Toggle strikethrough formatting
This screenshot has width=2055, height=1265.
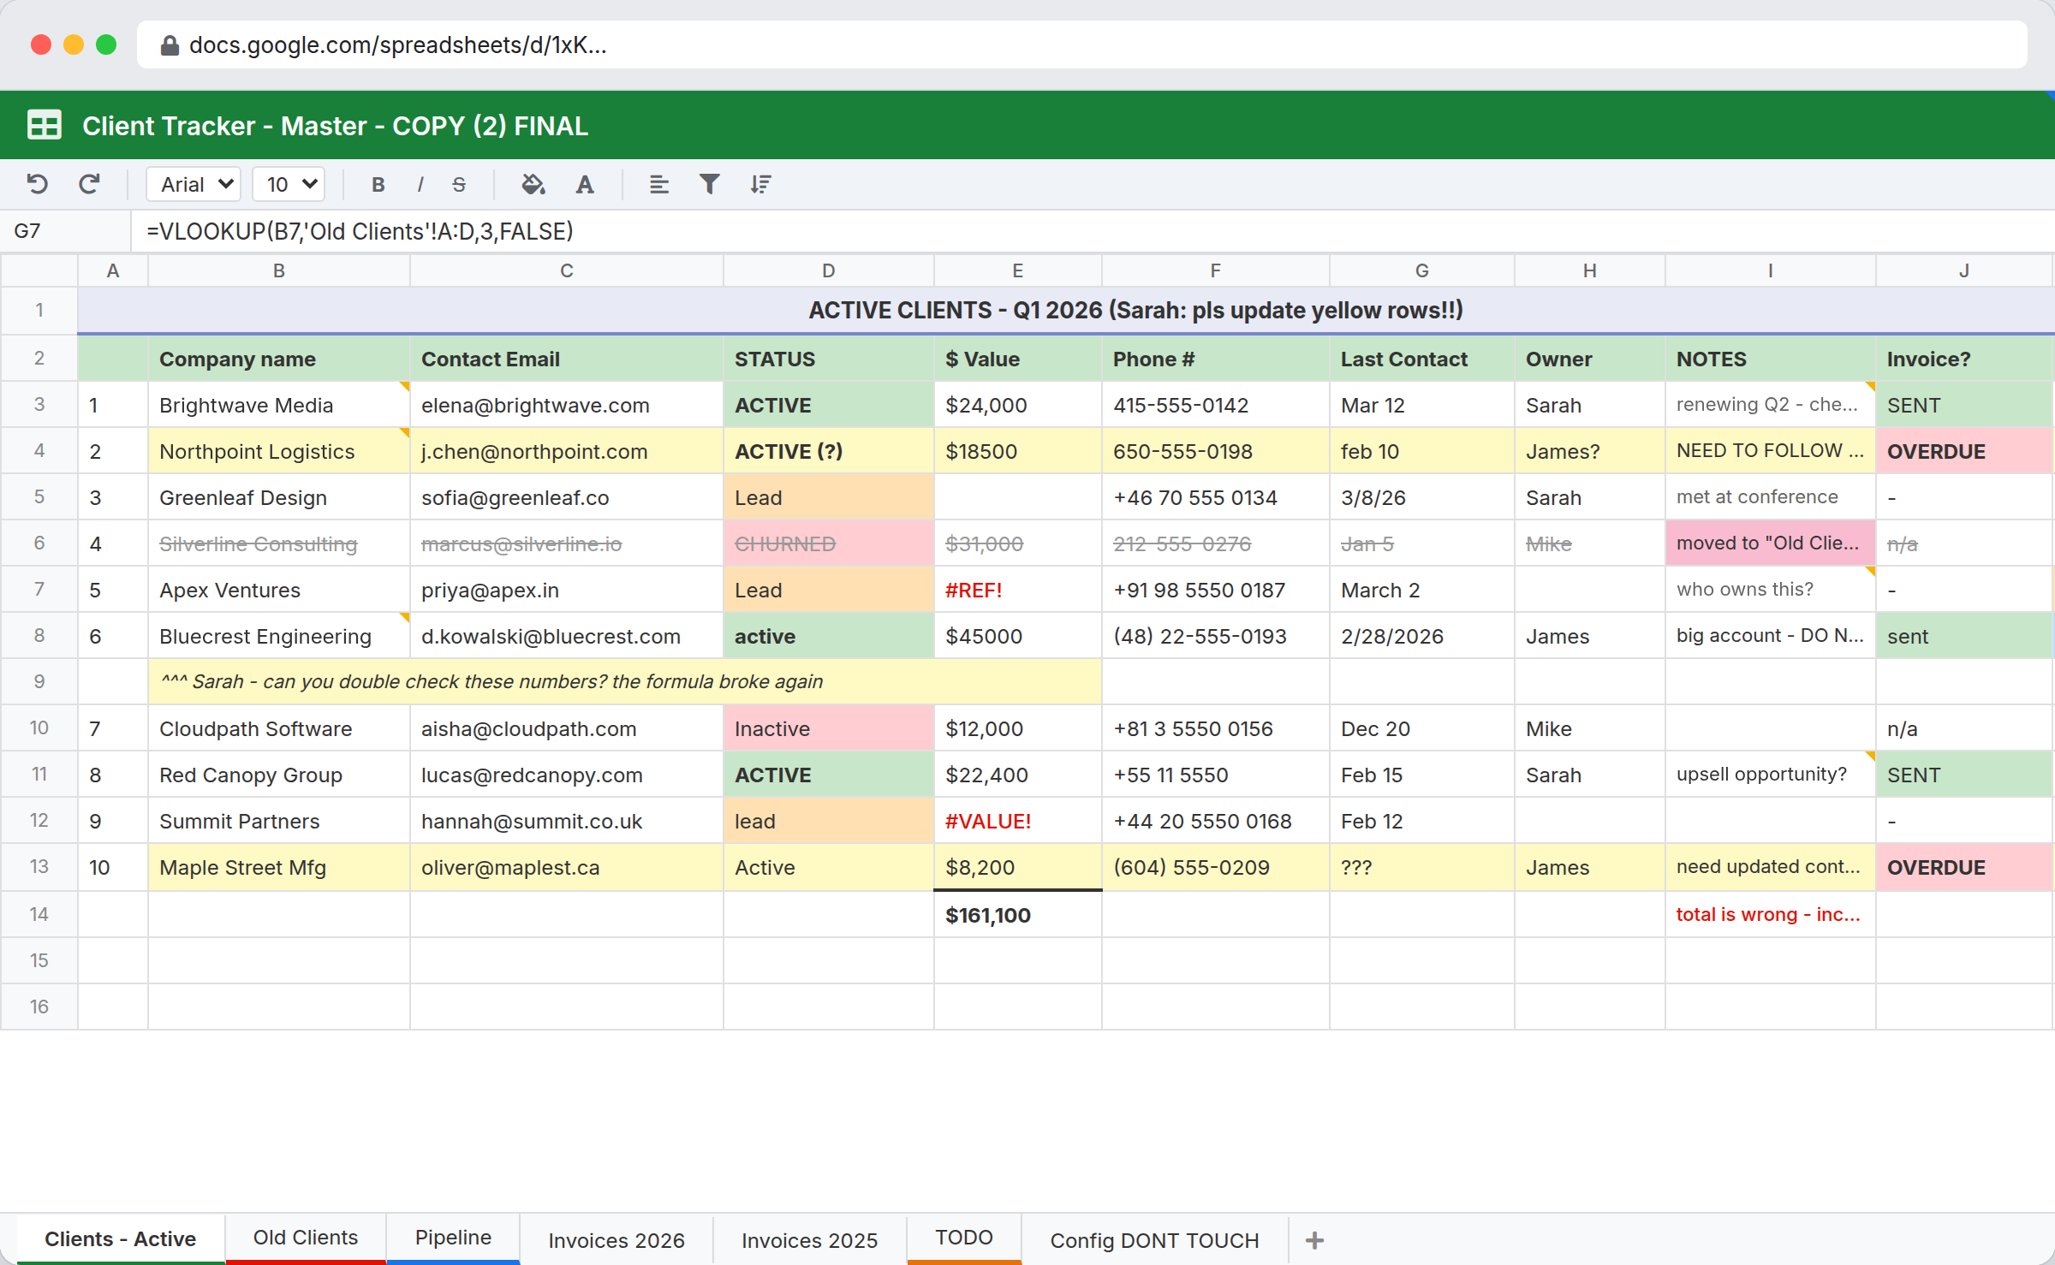pos(460,184)
